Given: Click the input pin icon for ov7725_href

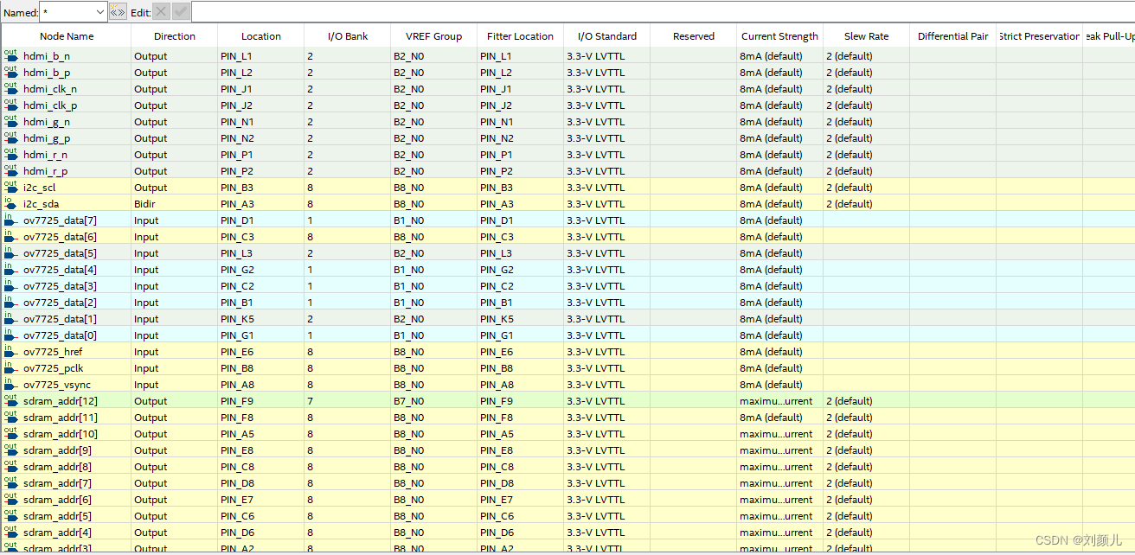Looking at the screenshot, I should 10,352.
